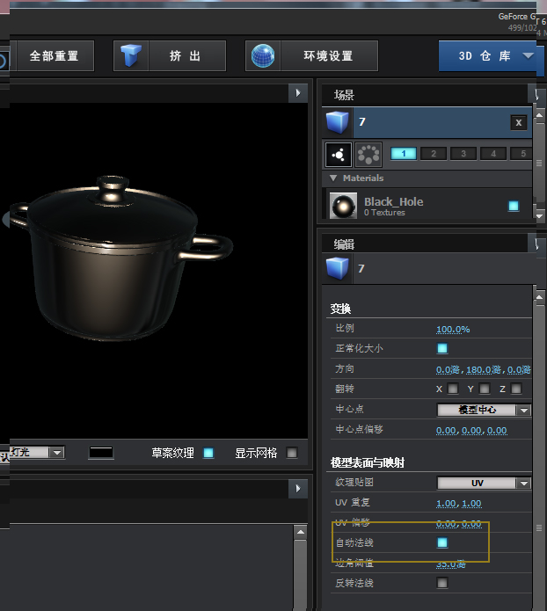This screenshot has height=611, width=547.
Task: Click the black color swatch below viewport
Action: [x=101, y=453]
